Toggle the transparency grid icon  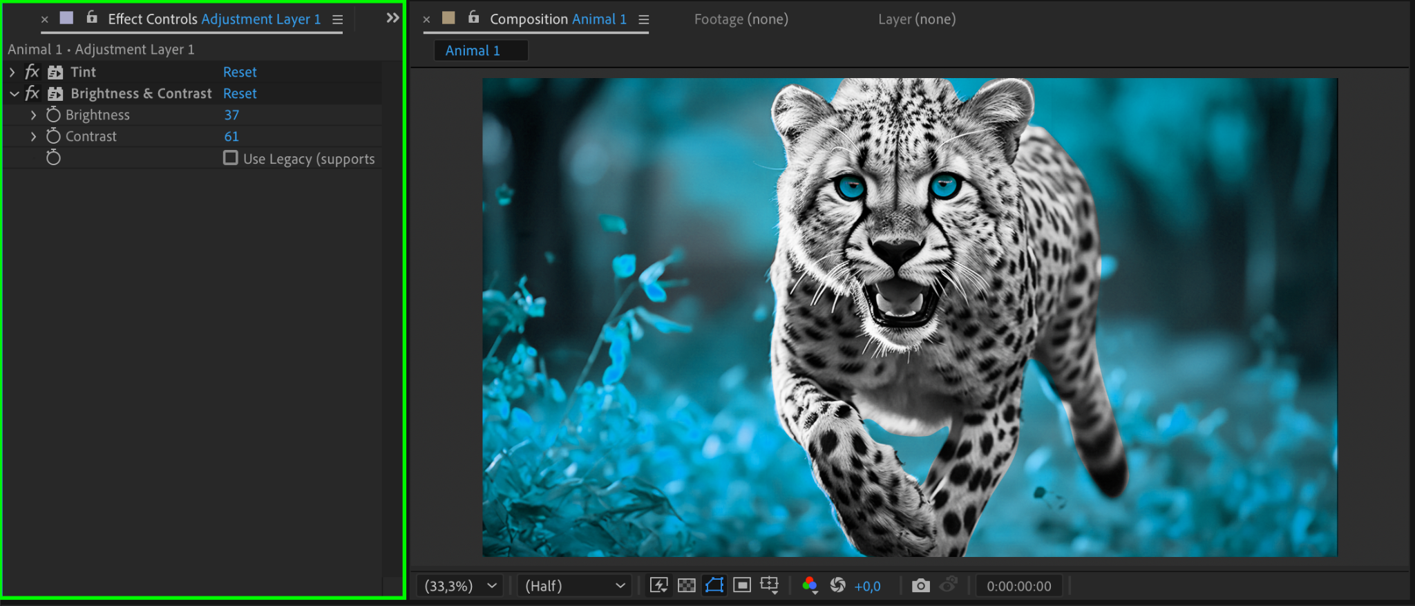coord(686,585)
